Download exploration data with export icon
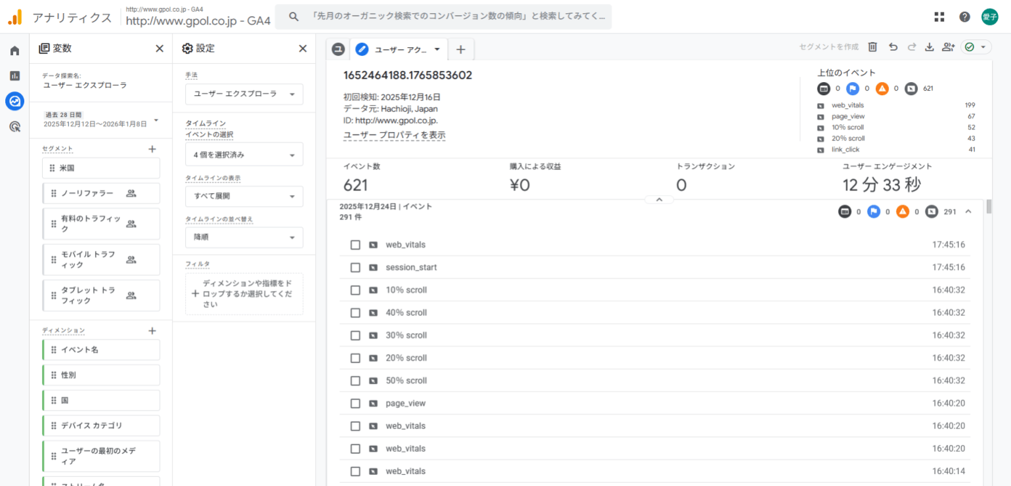Image resolution: width=1011 pixels, height=486 pixels. (x=929, y=47)
